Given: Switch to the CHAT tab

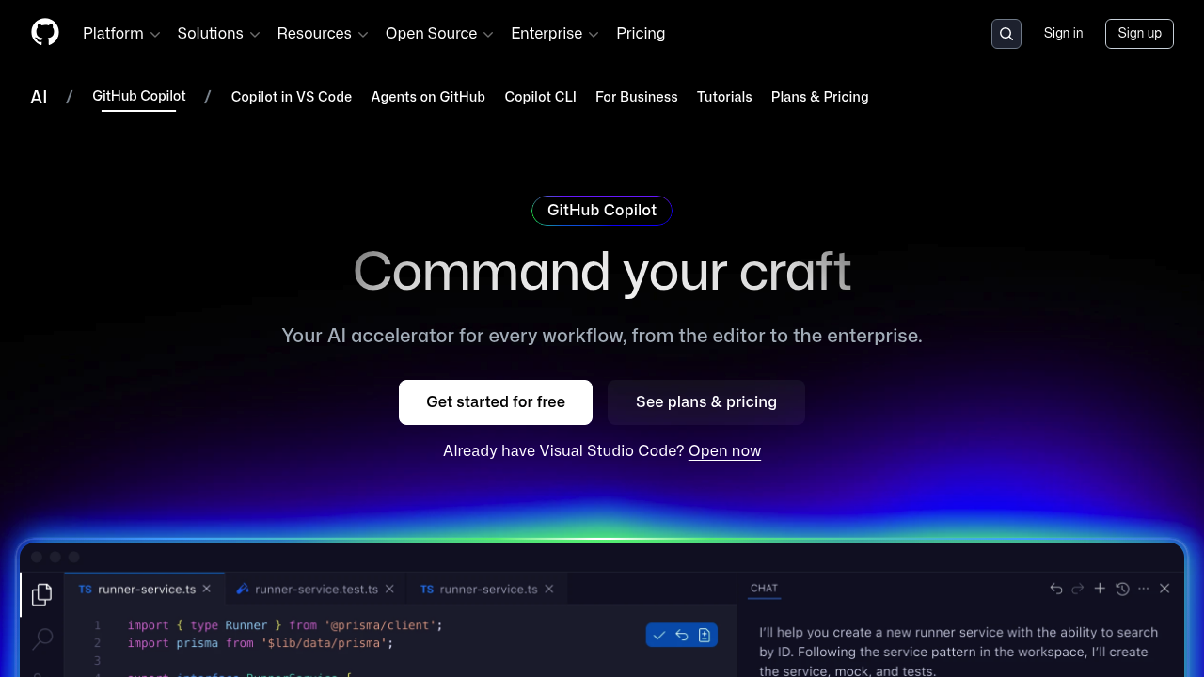Looking at the screenshot, I should click(764, 588).
